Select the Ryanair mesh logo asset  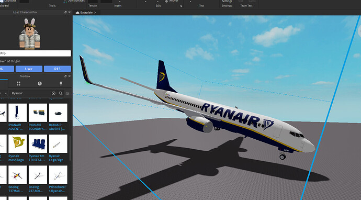pos(17,148)
